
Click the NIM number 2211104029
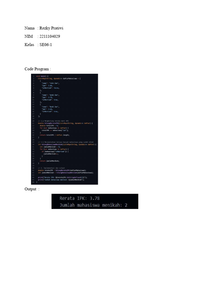click(50, 36)
